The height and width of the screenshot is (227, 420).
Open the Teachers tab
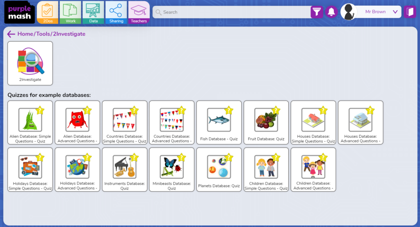click(x=139, y=12)
